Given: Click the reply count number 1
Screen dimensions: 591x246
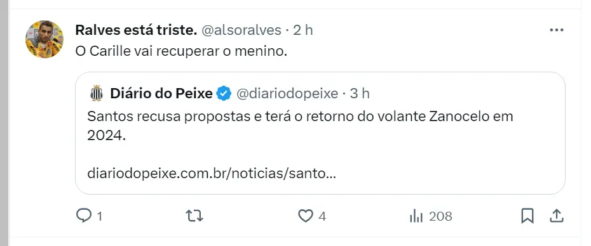Looking at the screenshot, I should coord(100,216).
